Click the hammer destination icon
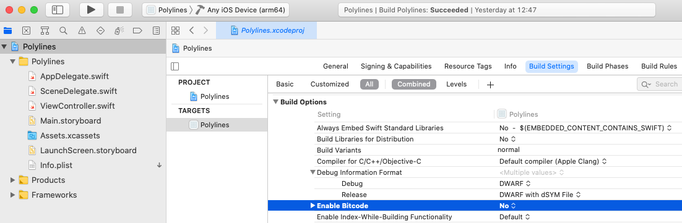Screen dimensions: 682x223 [x=200, y=9]
